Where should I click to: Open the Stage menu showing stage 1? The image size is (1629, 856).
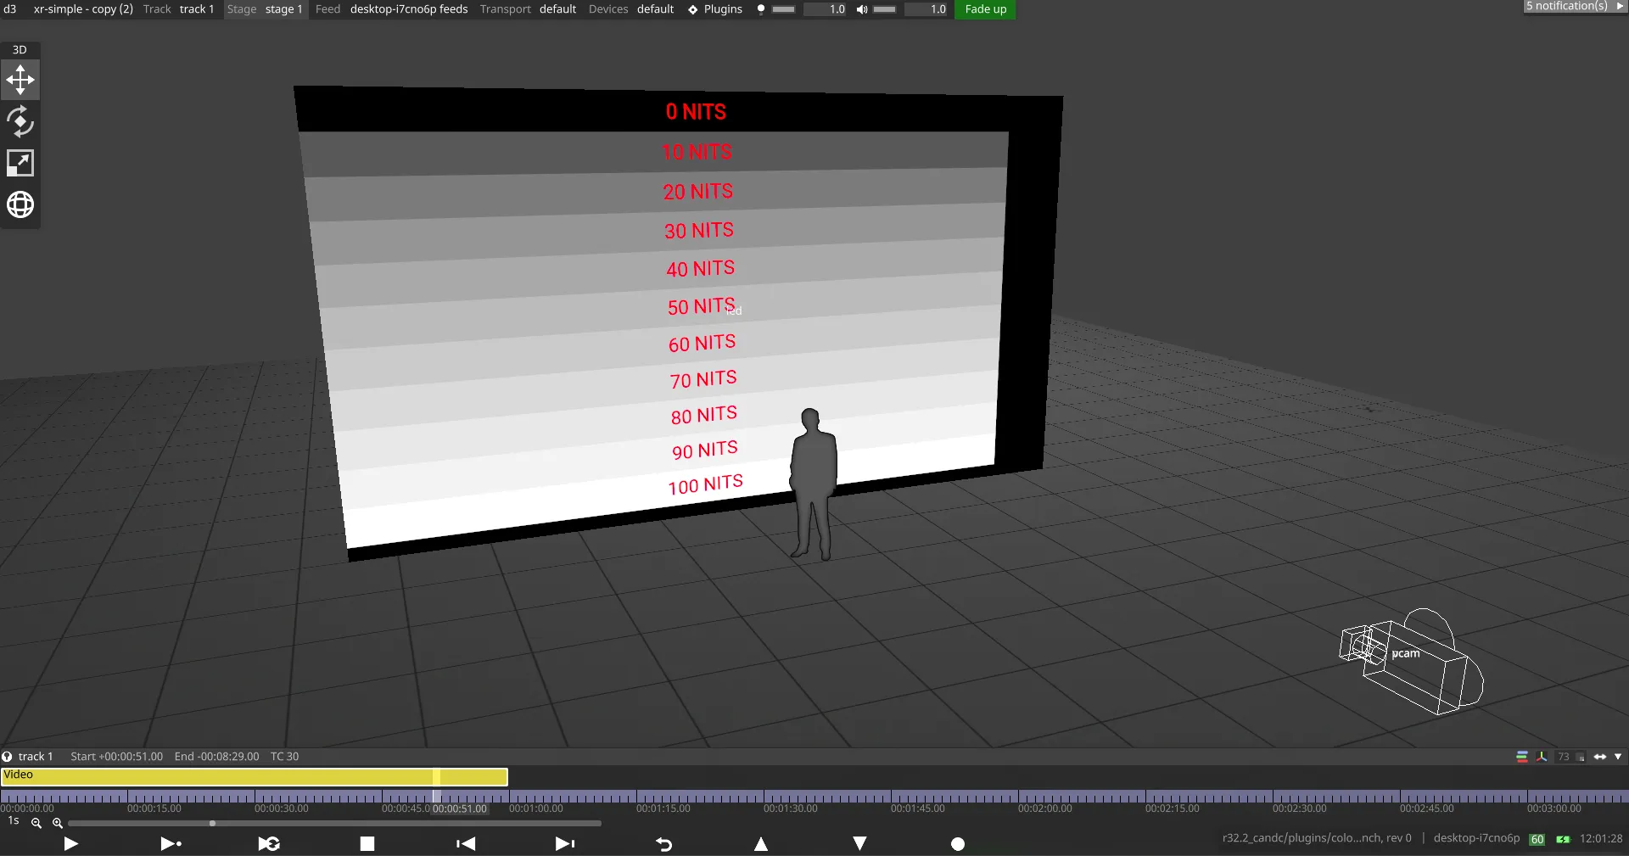(x=265, y=9)
